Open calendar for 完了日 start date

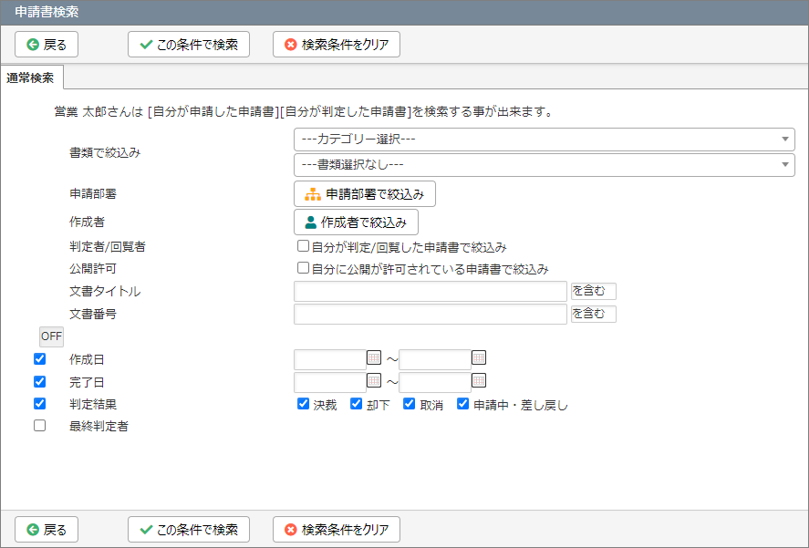[374, 380]
